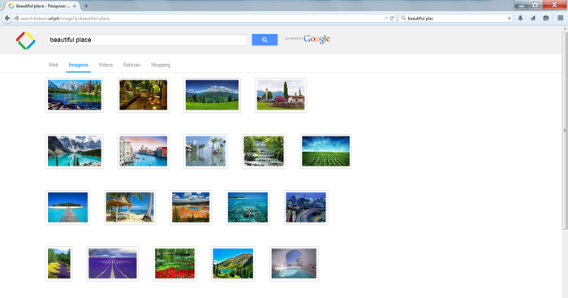Open the mountain lake with pine trees thumbnail
Screen dimensions: 568x298
click(75, 95)
